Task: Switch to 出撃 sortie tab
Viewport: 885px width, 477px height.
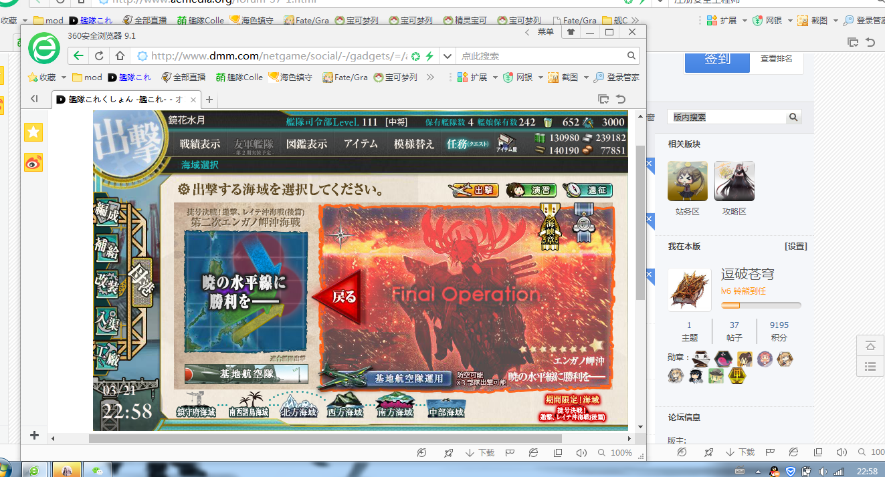Action: [x=472, y=190]
